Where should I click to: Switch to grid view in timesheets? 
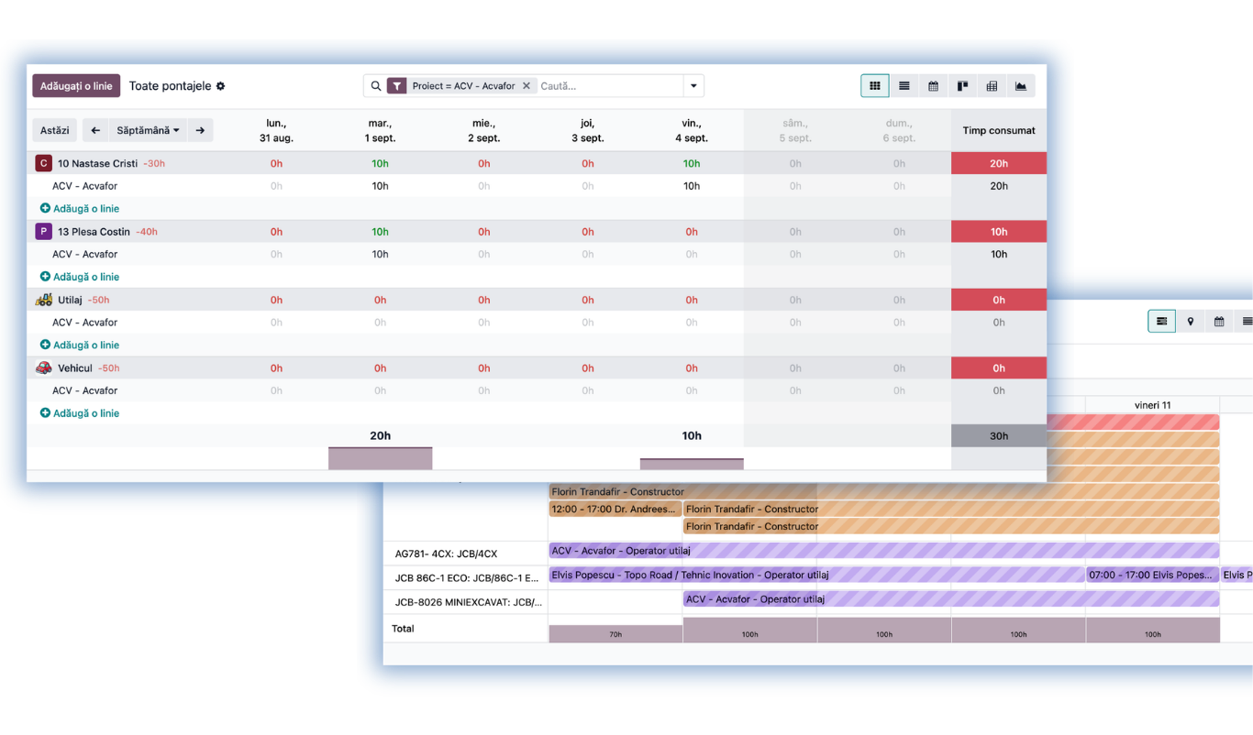(875, 86)
